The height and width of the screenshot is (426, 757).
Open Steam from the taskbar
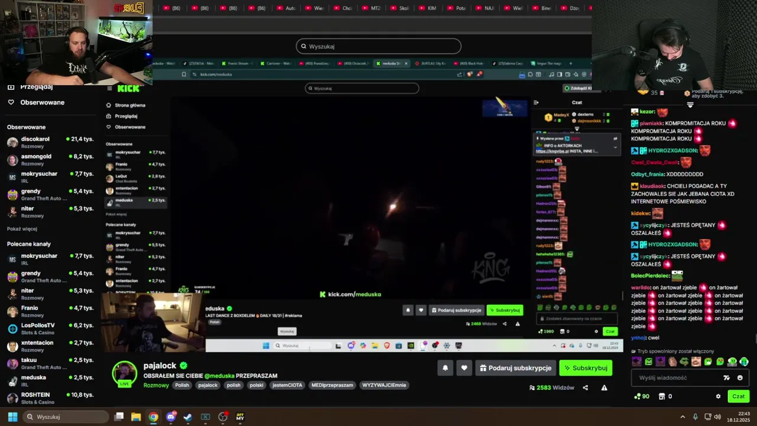[187, 417]
